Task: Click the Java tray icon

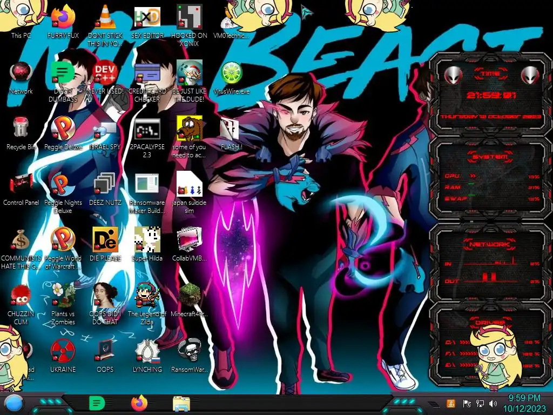Action: 451,403
